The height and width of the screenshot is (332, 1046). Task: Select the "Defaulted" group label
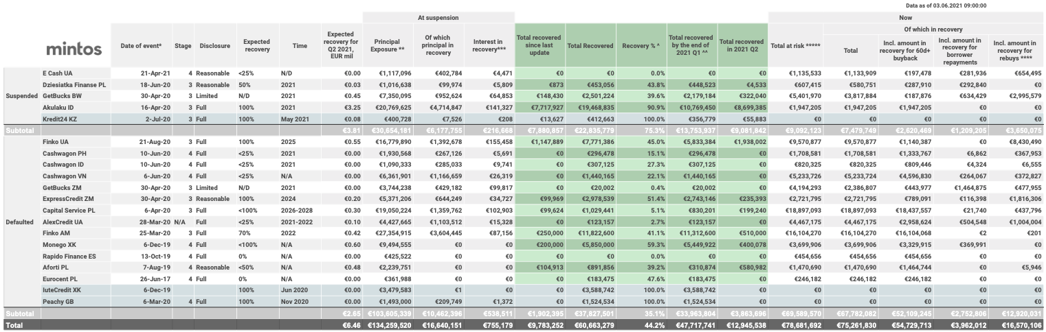pyautogui.click(x=19, y=222)
